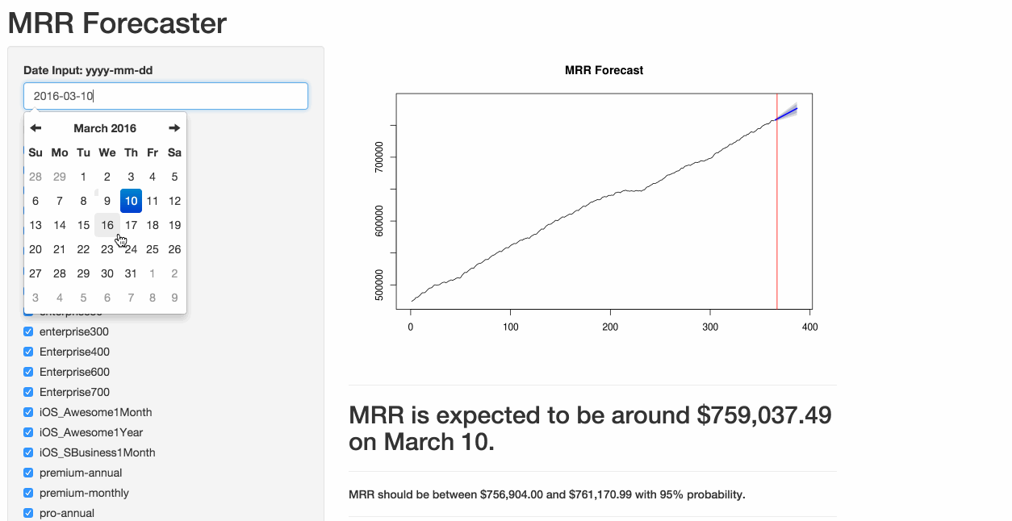Uncheck the enterprise300 checkbox

point(28,331)
